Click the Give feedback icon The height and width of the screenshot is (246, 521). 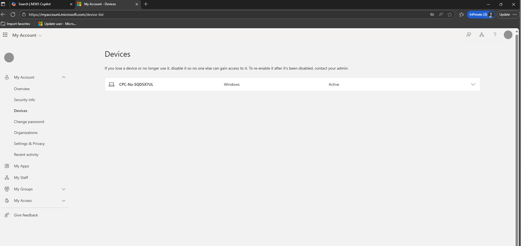click(7, 215)
